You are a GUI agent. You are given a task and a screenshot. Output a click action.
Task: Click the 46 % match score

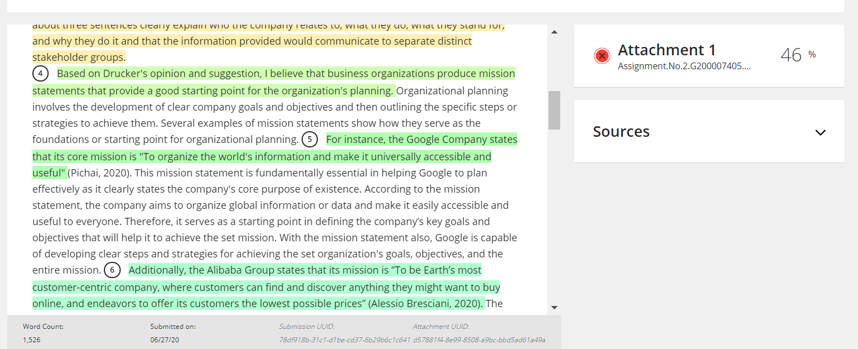pyautogui.click(x=798, y=55)
